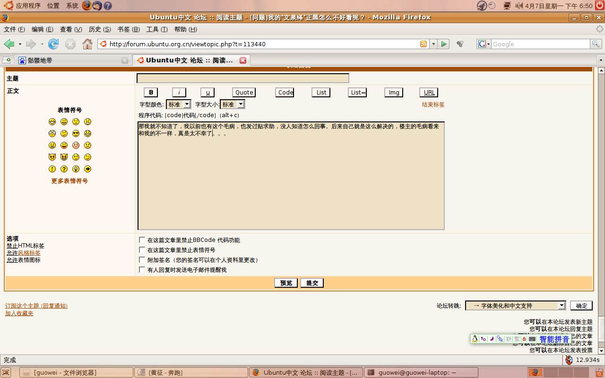Click the Google search input field
The image size is (605, 378).
[541, 44]
